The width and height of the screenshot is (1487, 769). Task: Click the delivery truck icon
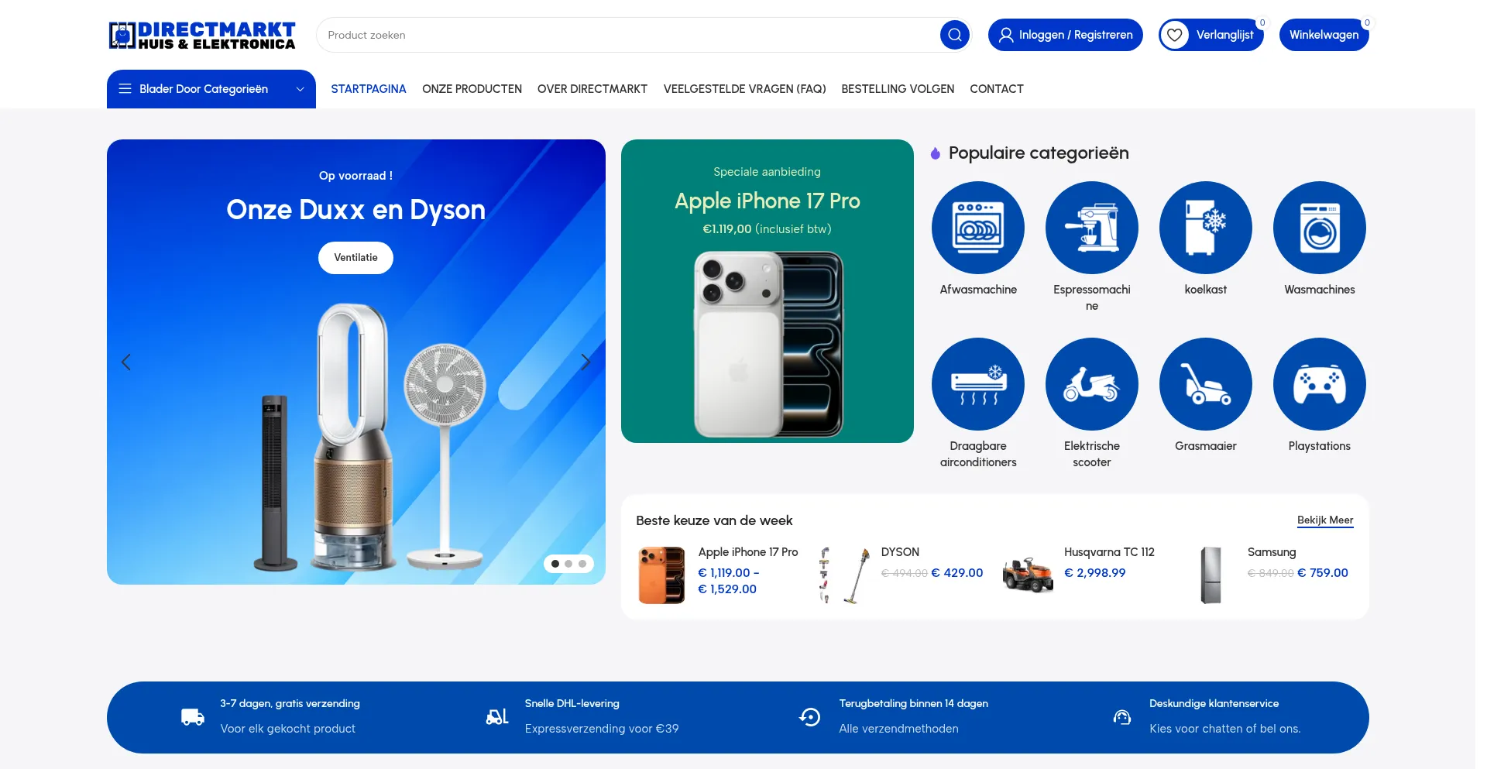click(193, 717)
